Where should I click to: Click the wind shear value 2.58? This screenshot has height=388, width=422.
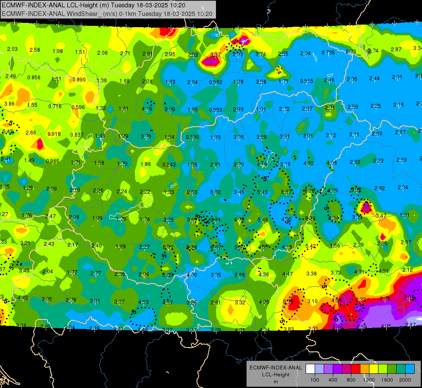35,50
